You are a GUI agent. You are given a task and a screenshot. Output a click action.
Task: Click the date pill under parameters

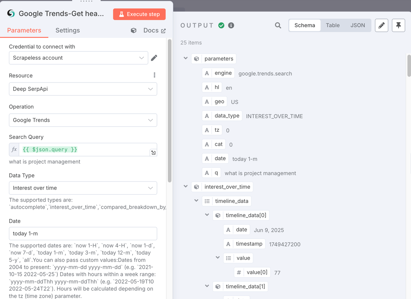point(215,158)
